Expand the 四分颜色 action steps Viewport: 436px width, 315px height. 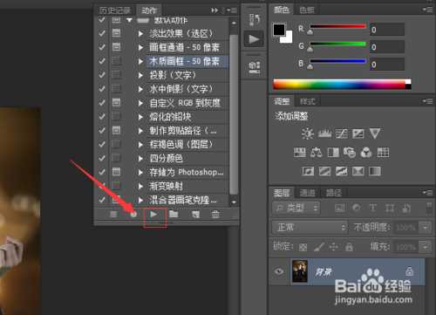(141, 159)
